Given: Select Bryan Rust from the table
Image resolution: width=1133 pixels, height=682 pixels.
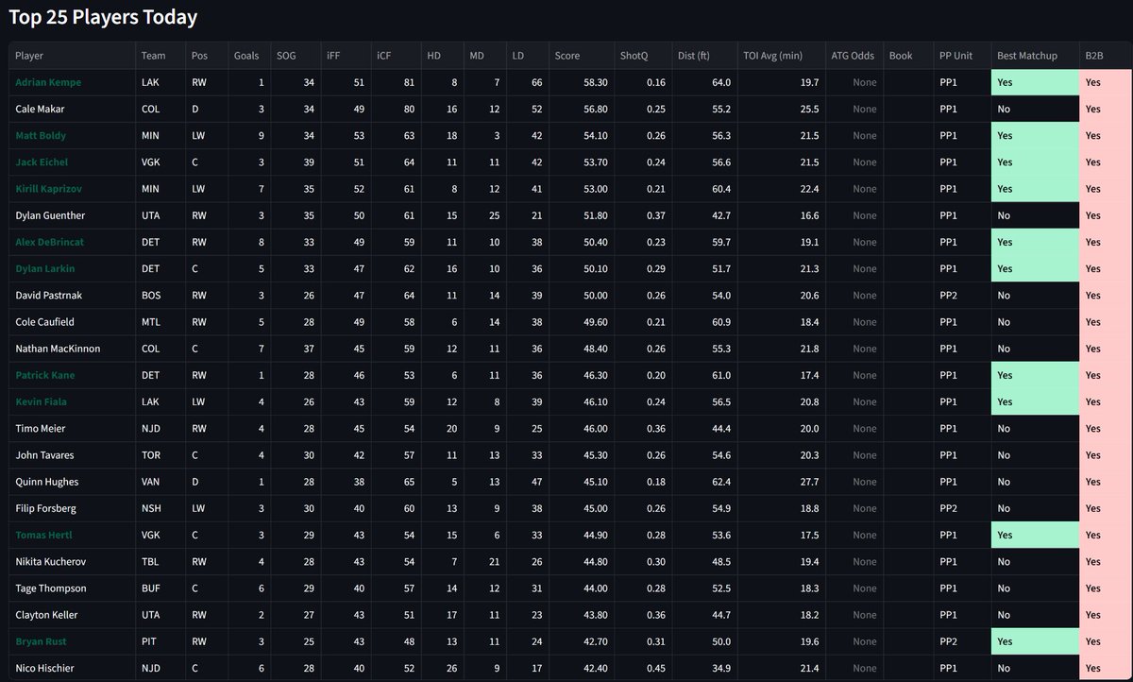Looking at the screenshot, I should pyautogui.click(x=37, y=640).
